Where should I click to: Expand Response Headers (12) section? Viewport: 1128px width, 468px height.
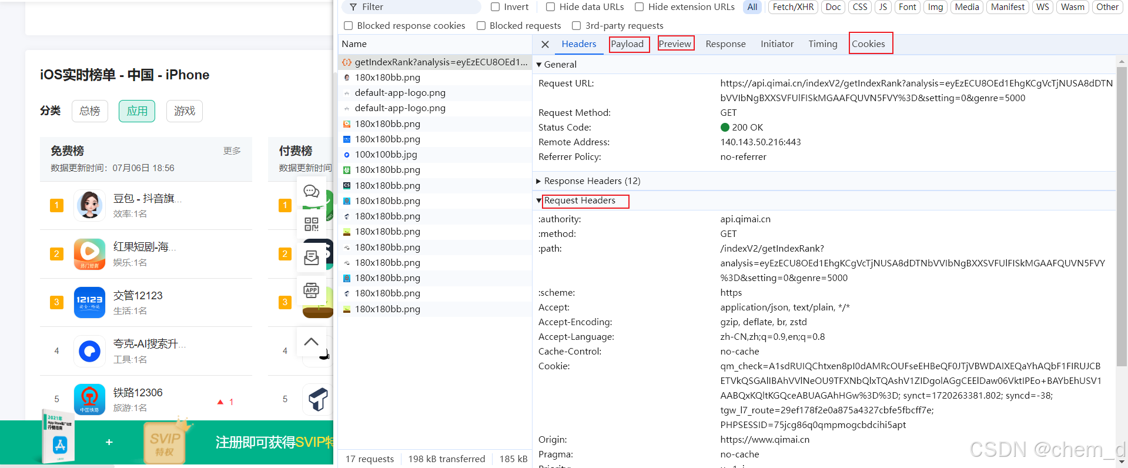[x=539, y=181]
